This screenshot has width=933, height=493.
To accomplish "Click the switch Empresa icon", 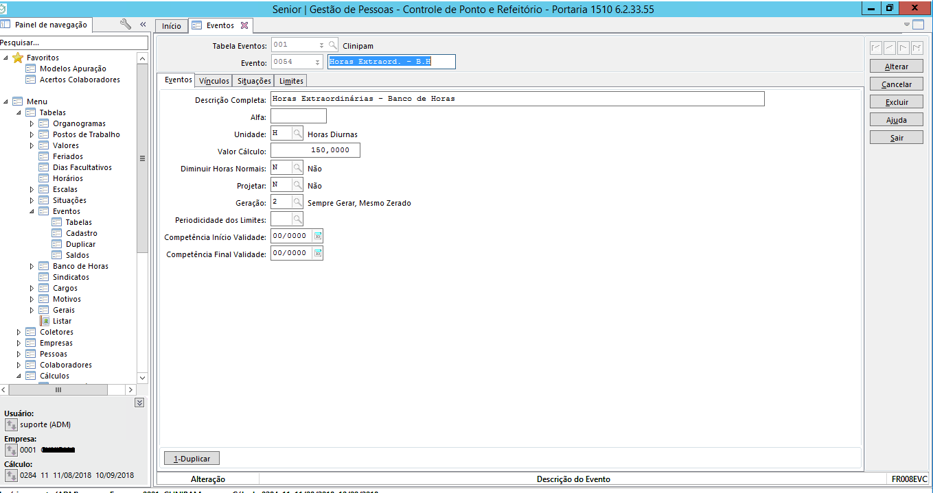I will pos(11,450).
